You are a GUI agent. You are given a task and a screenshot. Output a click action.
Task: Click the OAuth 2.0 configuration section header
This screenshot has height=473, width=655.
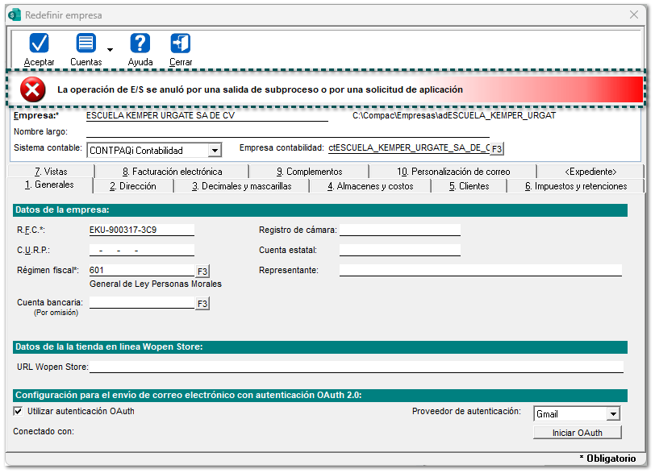tap(320, 395)
